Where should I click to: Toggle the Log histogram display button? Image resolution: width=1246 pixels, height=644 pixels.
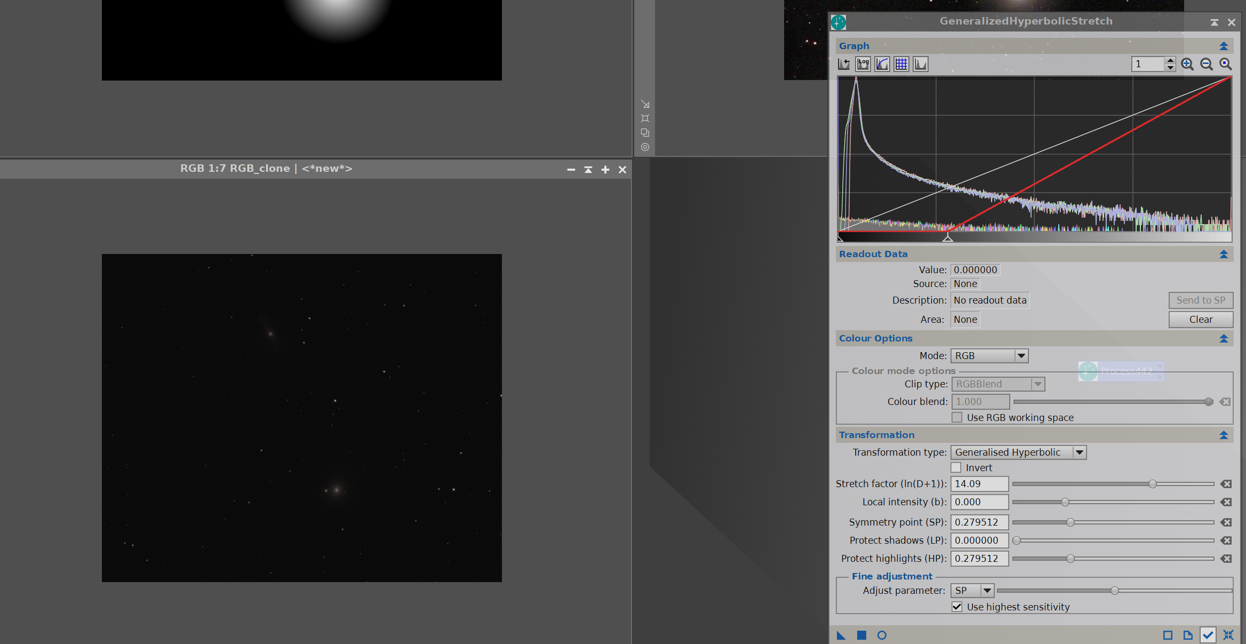pyautogui.click(x=863, y=64)
